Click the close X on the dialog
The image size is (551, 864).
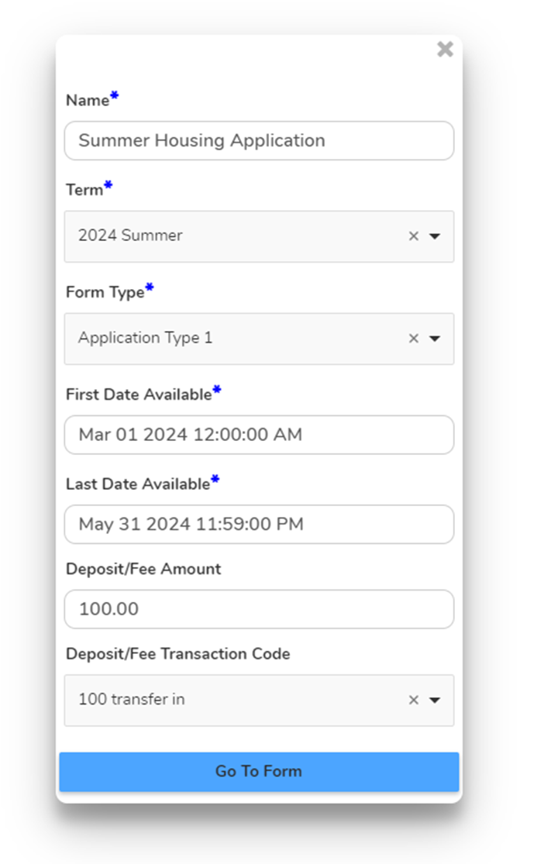[445, 49]
